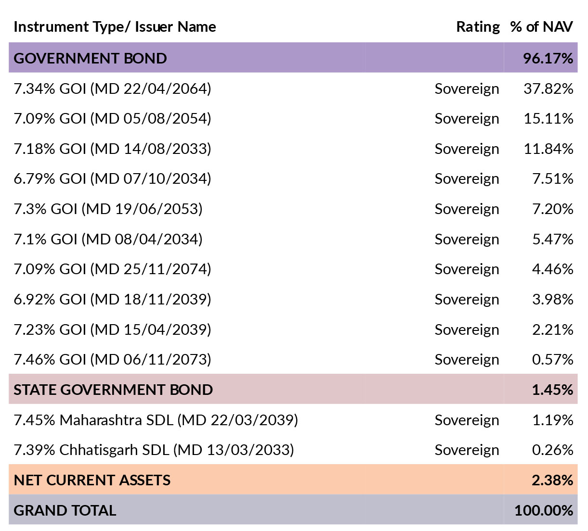Click Sovereign rating for Chhatisgarh SDL
This screenshot has height=531, width=588.
pyautogui.click(x=467, y=450)
